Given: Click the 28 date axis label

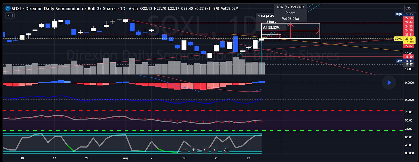Looking at the screenshot, I should 248,158.
